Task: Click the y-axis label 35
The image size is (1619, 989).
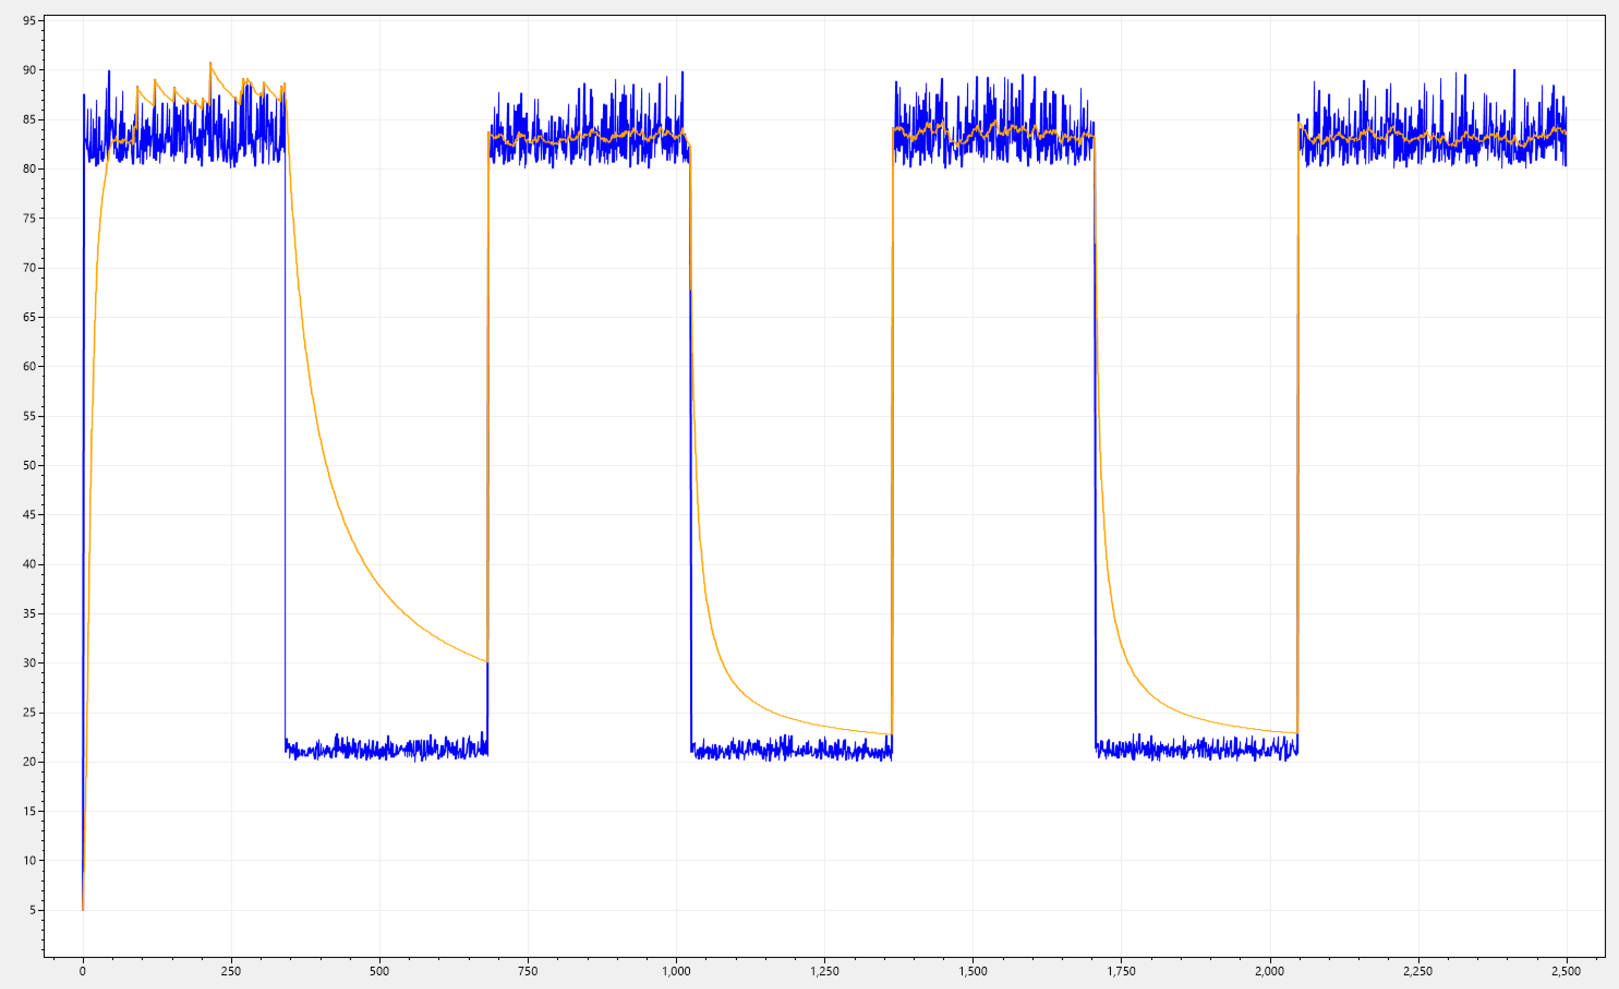Action: [x=29, y=614]
